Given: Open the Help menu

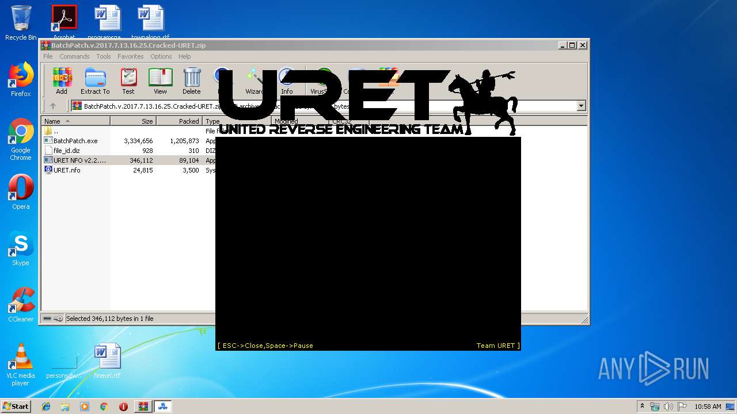Looking at the screenshot, I should click(184, 56).
